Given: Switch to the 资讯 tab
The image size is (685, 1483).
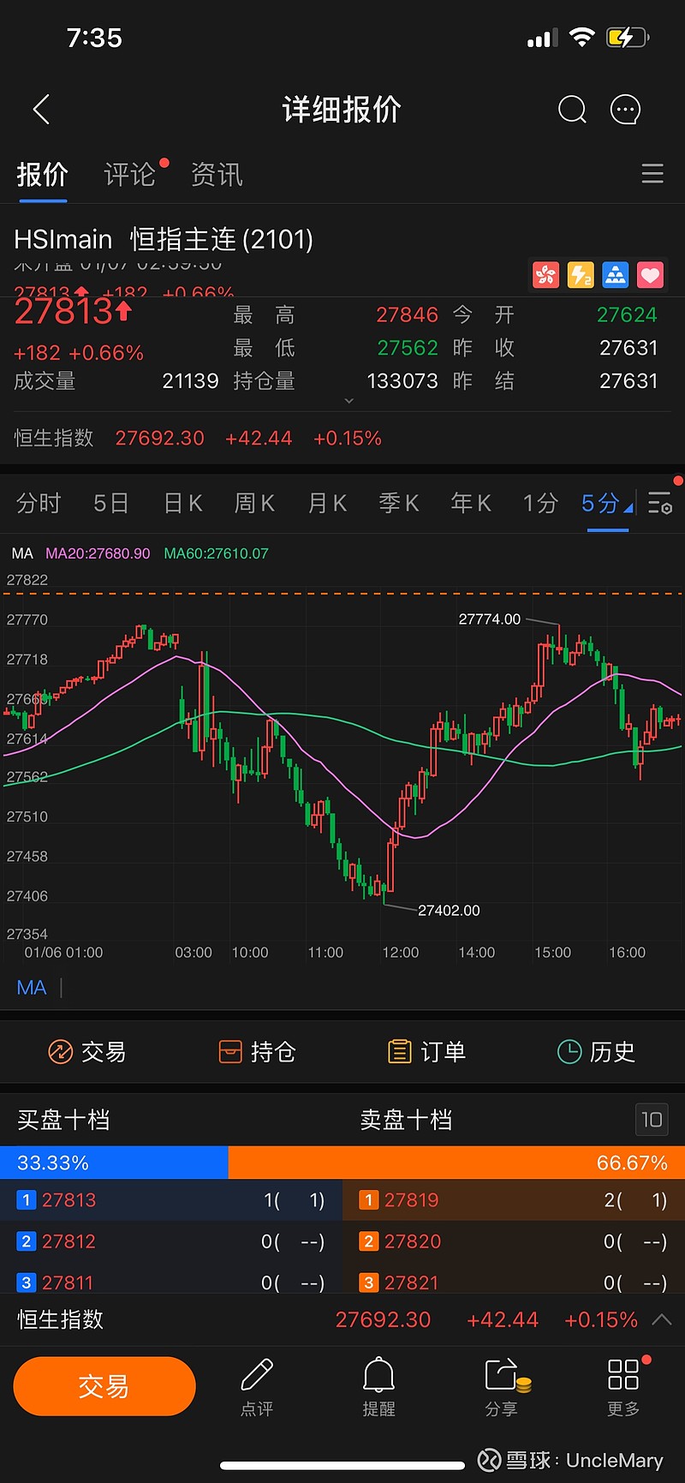Looking at the screenshot, I should coord(217,175).
